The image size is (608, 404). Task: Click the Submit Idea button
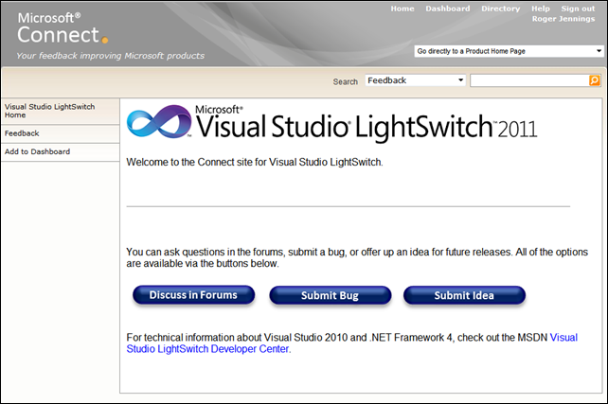pyautogui.click(x=464, y=295)
